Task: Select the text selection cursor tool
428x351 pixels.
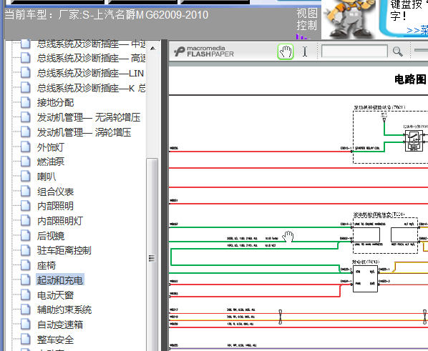Action: click(x=305, y=51)
